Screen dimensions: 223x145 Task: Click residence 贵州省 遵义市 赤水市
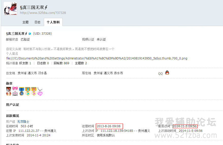coord(108,73)
